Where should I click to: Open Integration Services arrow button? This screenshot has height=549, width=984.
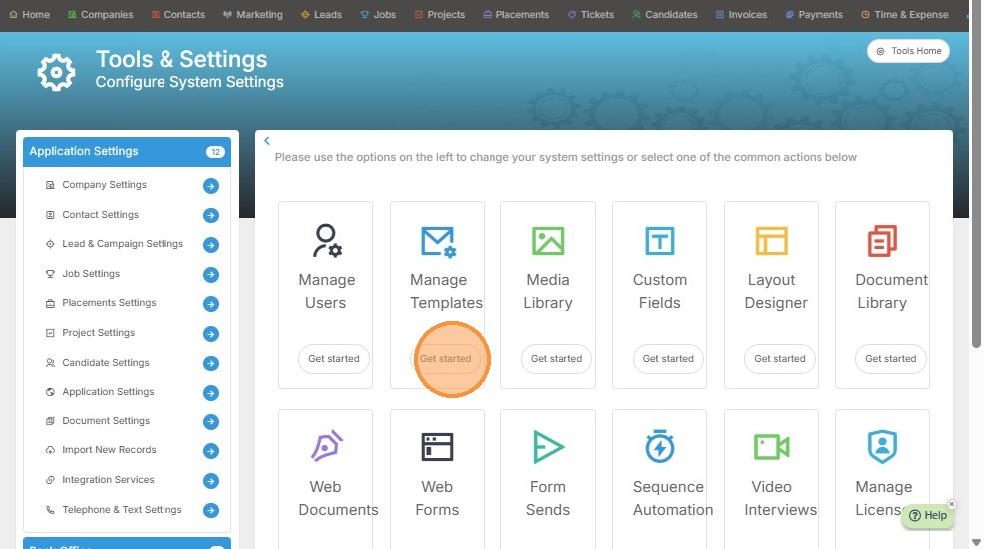click(x=211, y=481)
